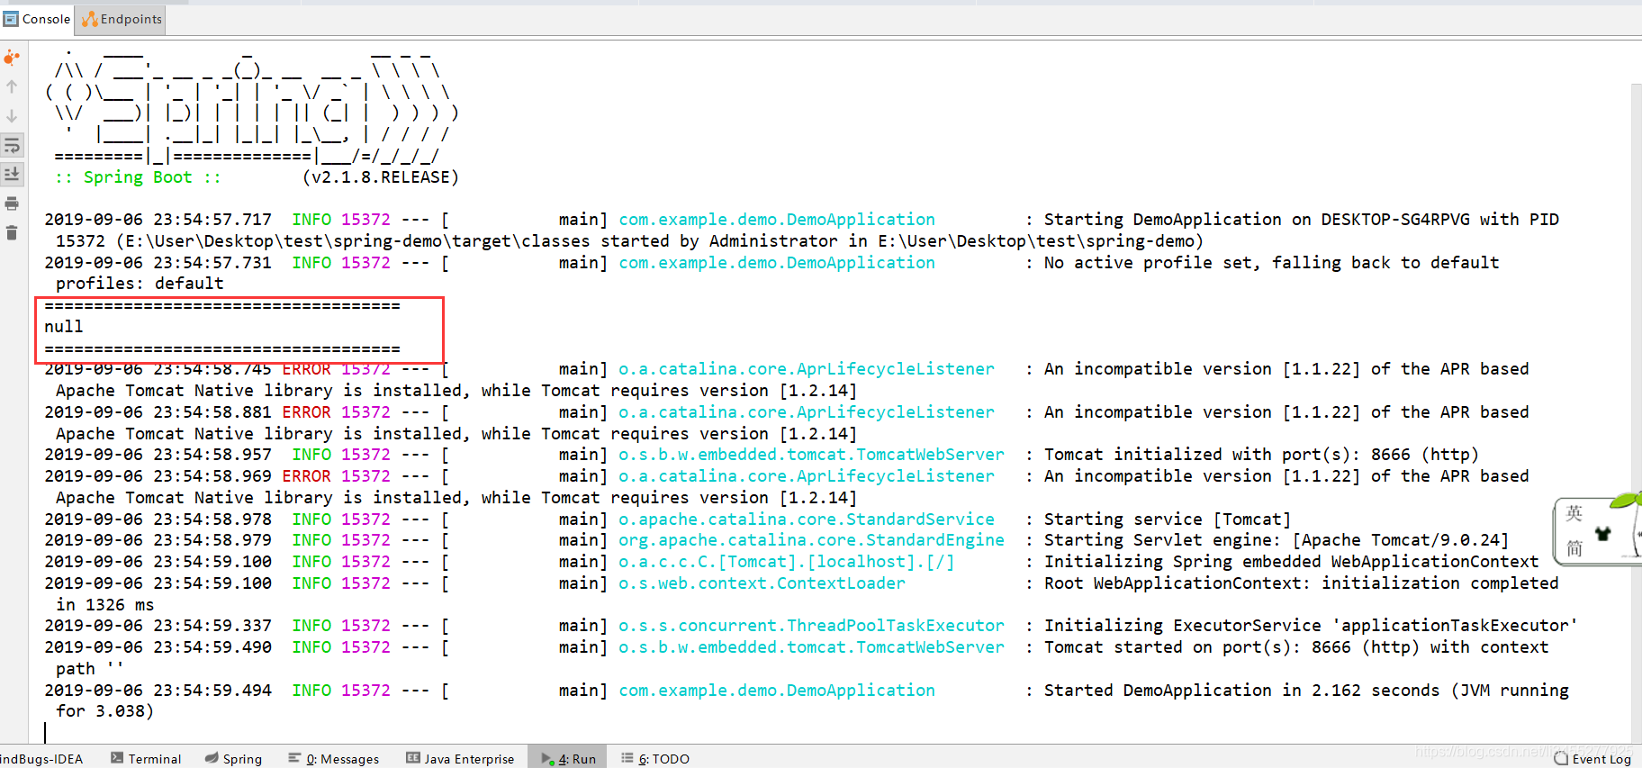Click the 简 simplified Chinese indicator
1642x768 pixels.
(1574, 547)
